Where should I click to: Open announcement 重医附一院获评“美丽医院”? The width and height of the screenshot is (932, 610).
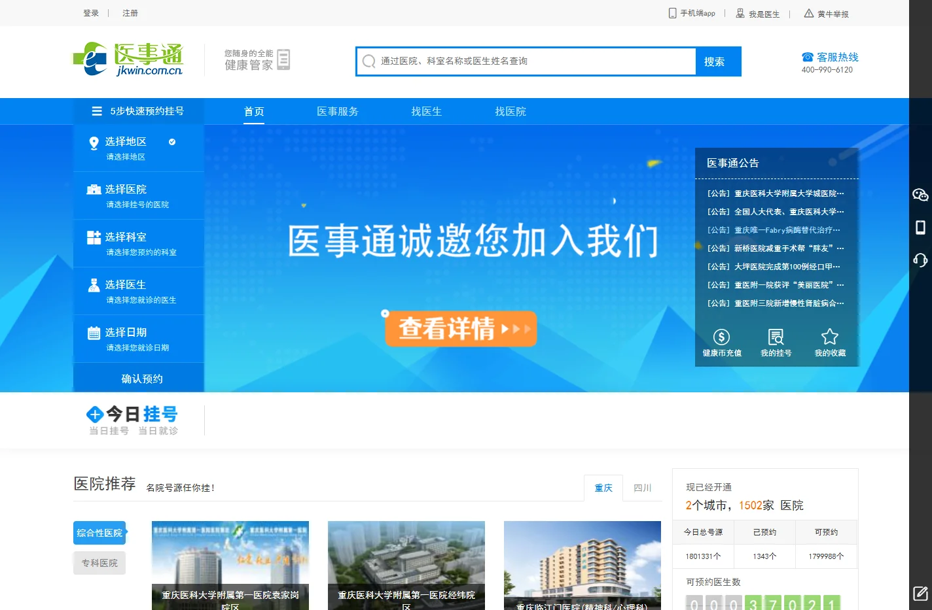click(x=776, y=285)
